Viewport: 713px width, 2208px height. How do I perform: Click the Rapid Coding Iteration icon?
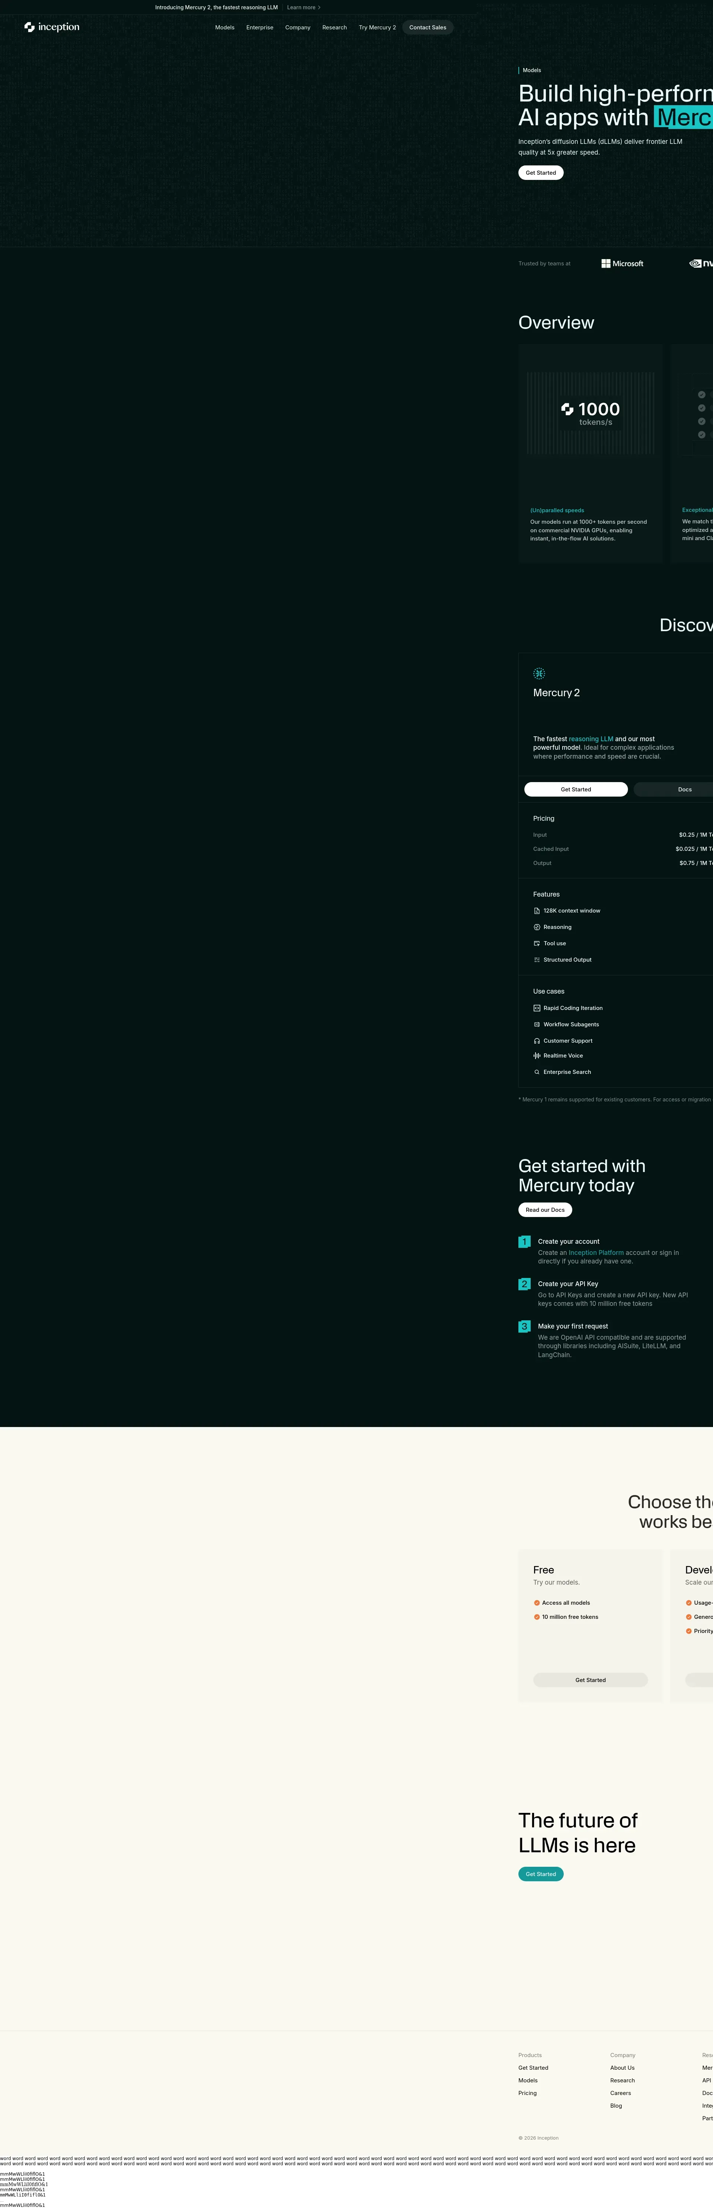pos(537,1009)
